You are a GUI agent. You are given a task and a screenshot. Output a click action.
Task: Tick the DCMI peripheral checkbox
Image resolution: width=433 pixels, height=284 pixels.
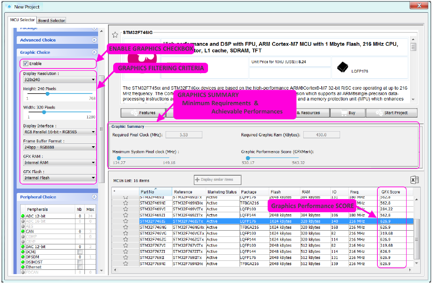[80, 252]
